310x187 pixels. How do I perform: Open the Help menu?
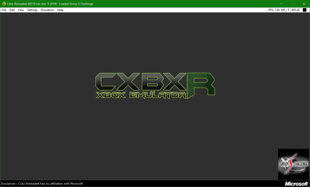point(60,10)
